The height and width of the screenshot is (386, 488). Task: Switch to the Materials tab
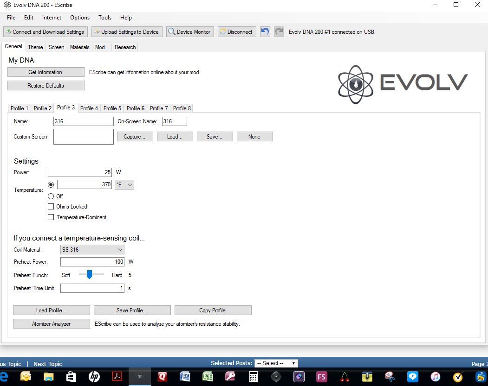[79, 47]
